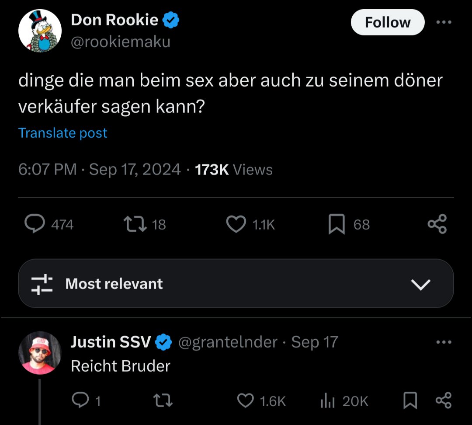Open Don Rookie's profile picture
Viewport: 472px width, 425px height.
(39, 31)
